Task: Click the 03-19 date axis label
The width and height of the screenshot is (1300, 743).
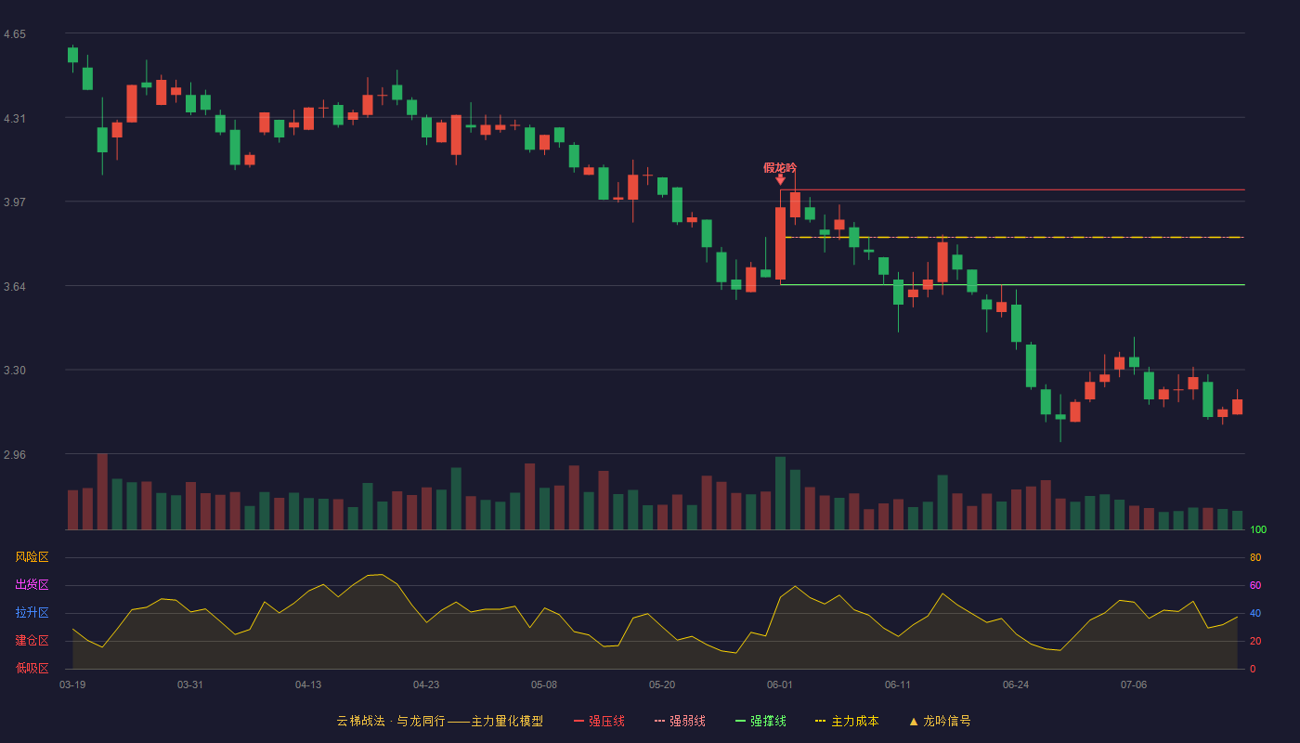Action: point(72,684)
